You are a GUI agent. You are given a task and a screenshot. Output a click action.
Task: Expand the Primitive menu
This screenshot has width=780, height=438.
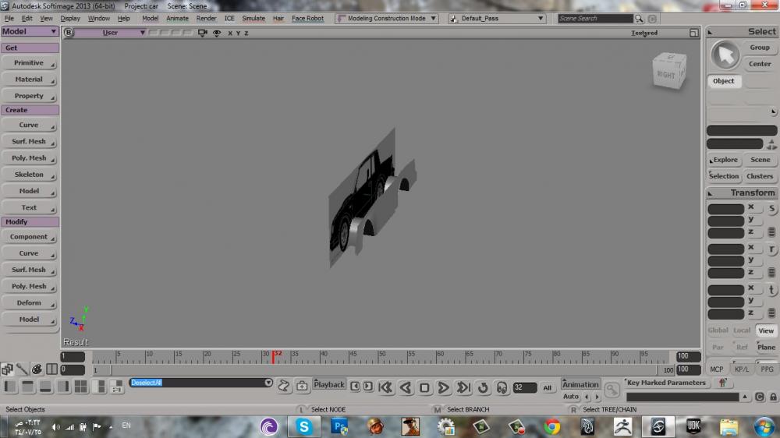tap(29, 63)
